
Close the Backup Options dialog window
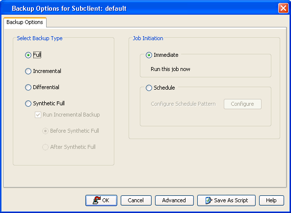click(x=283, y=8)
